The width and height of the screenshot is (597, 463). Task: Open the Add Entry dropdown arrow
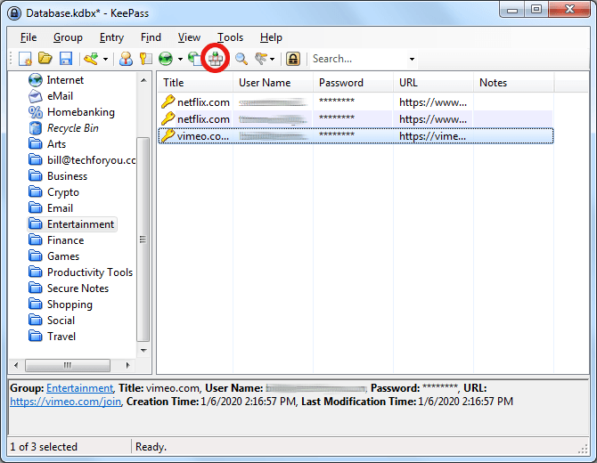tap(105, 59)
